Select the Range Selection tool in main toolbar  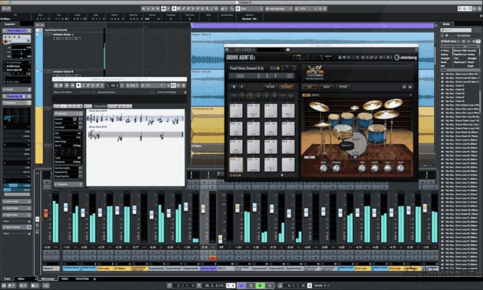click(179, 9)
